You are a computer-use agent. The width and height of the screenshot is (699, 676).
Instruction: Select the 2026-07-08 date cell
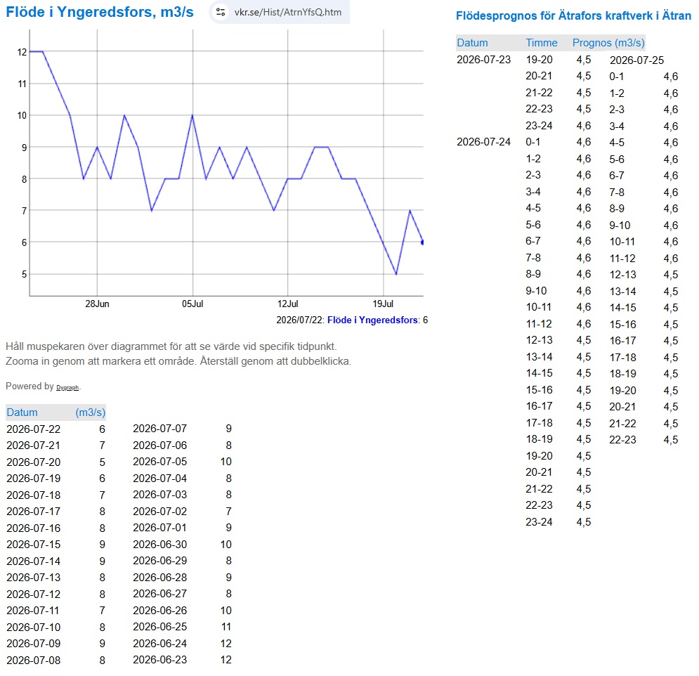coord(34,661)
